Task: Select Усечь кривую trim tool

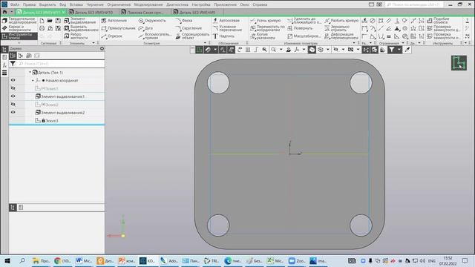Action: click(266, 20)
